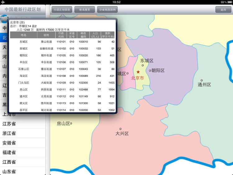Select 江西省 in the province list
233x175 pixels.
tap(23, 162)
